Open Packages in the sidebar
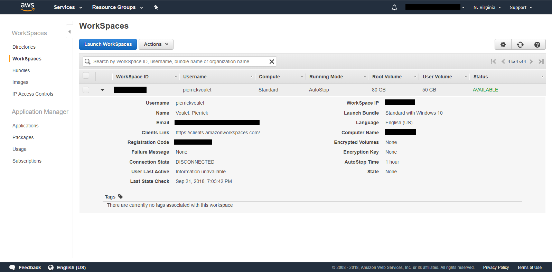The height and width of the screenshot is (272, 552). pyautogui.click(x=23, y=137)
